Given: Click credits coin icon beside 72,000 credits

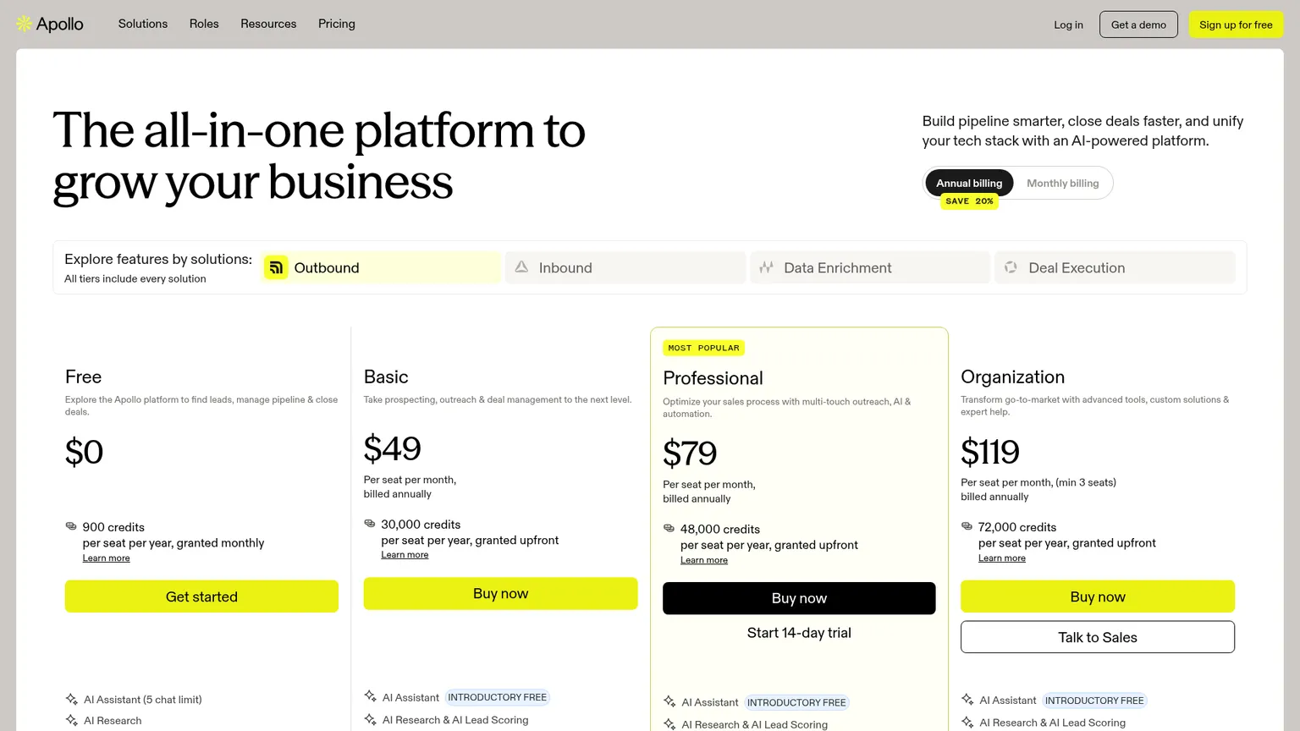Looking at the screenshot, I should 967,526.
